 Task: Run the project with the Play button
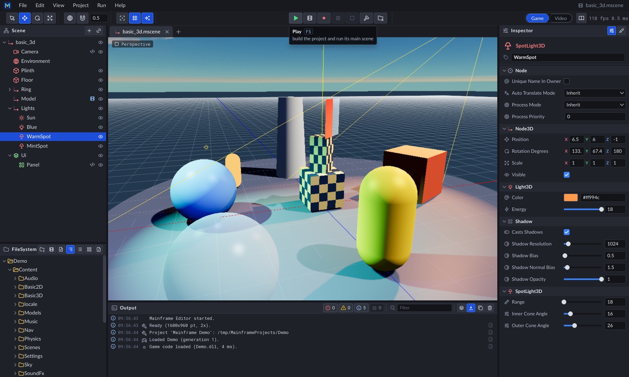pos(296,18)
